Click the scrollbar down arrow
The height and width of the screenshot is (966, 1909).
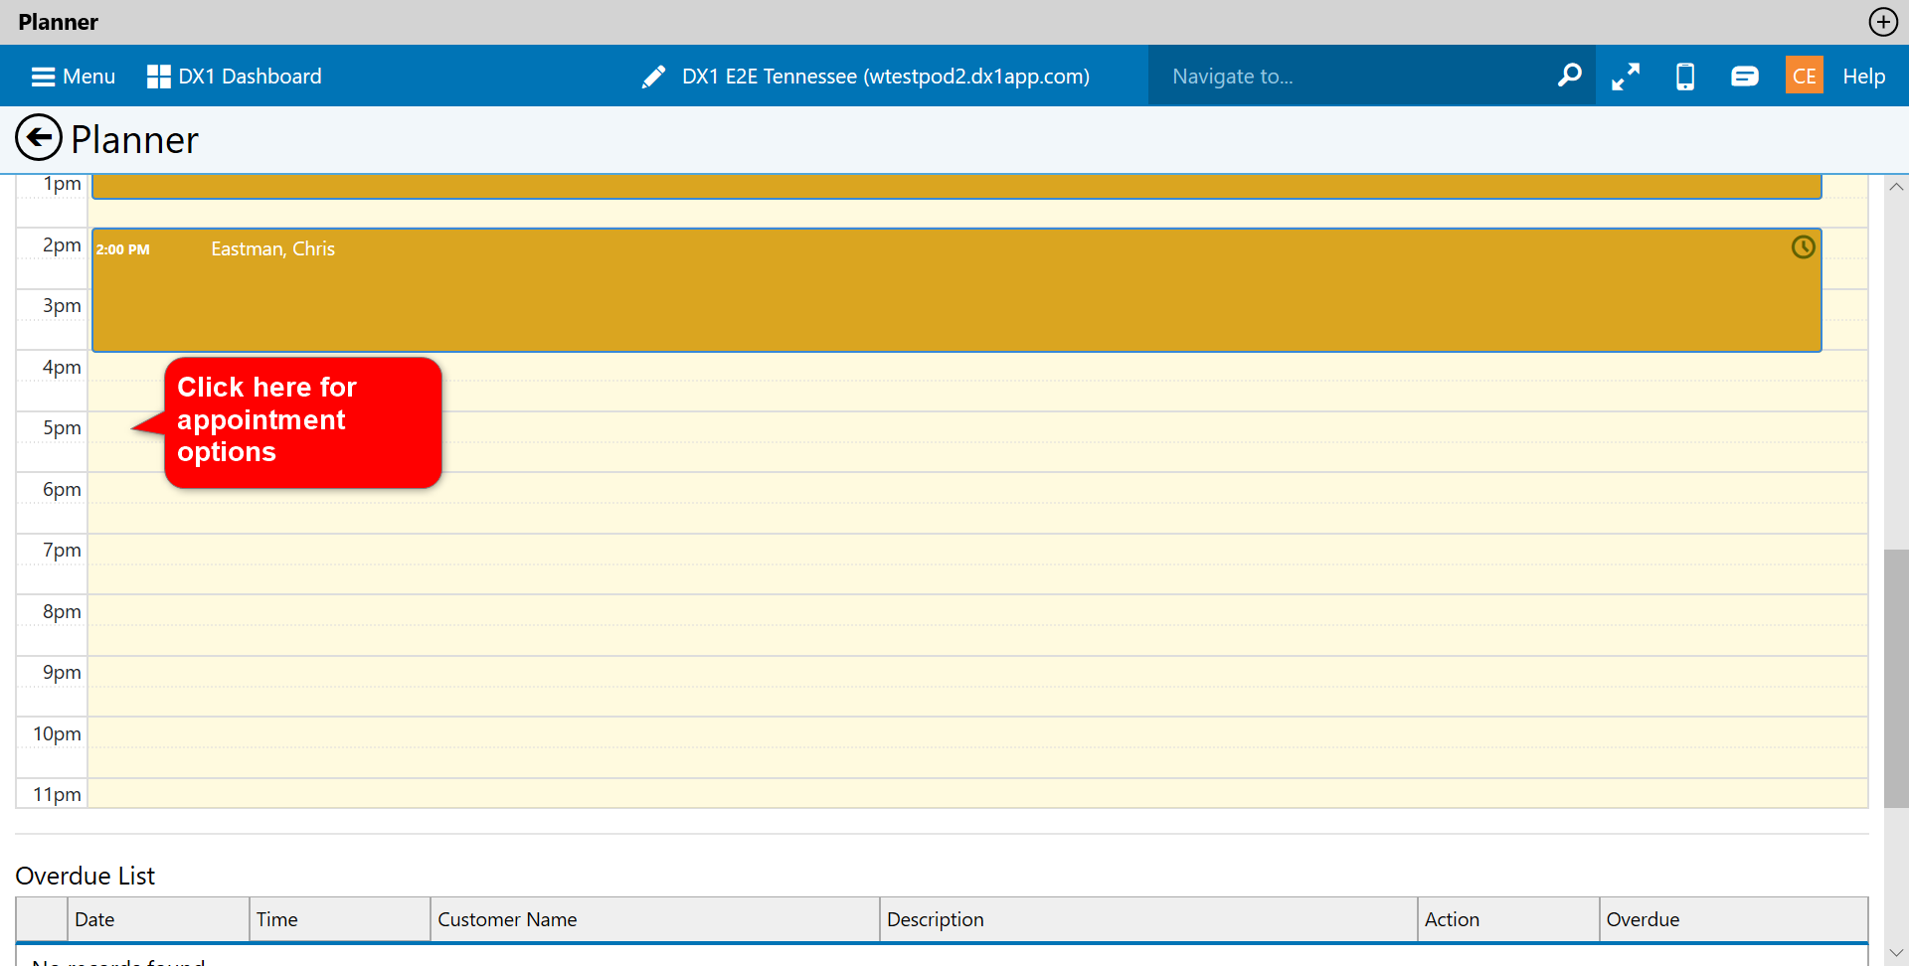1896,953
